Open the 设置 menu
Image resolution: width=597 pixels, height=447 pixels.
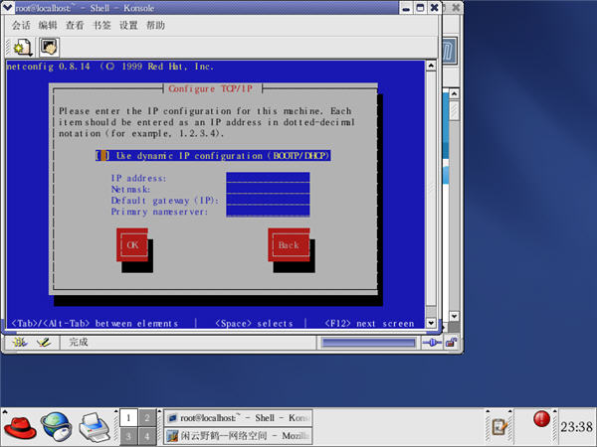coord(128,25)
